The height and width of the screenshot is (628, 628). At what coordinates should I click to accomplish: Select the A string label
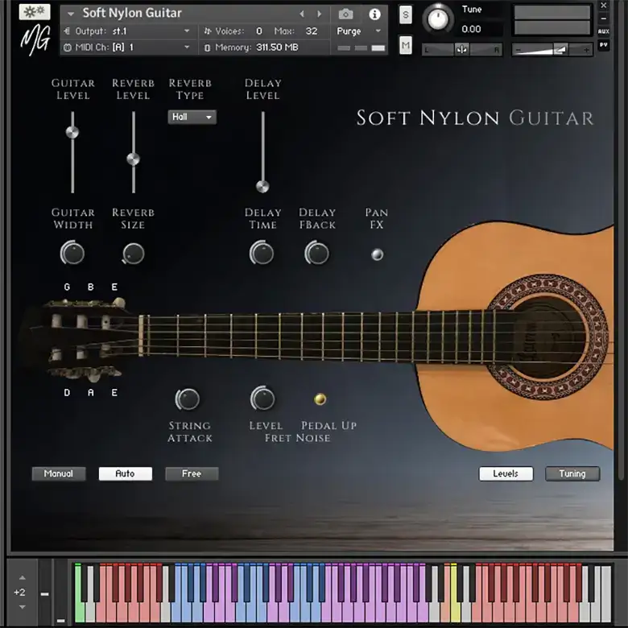(x=91, y=393)
